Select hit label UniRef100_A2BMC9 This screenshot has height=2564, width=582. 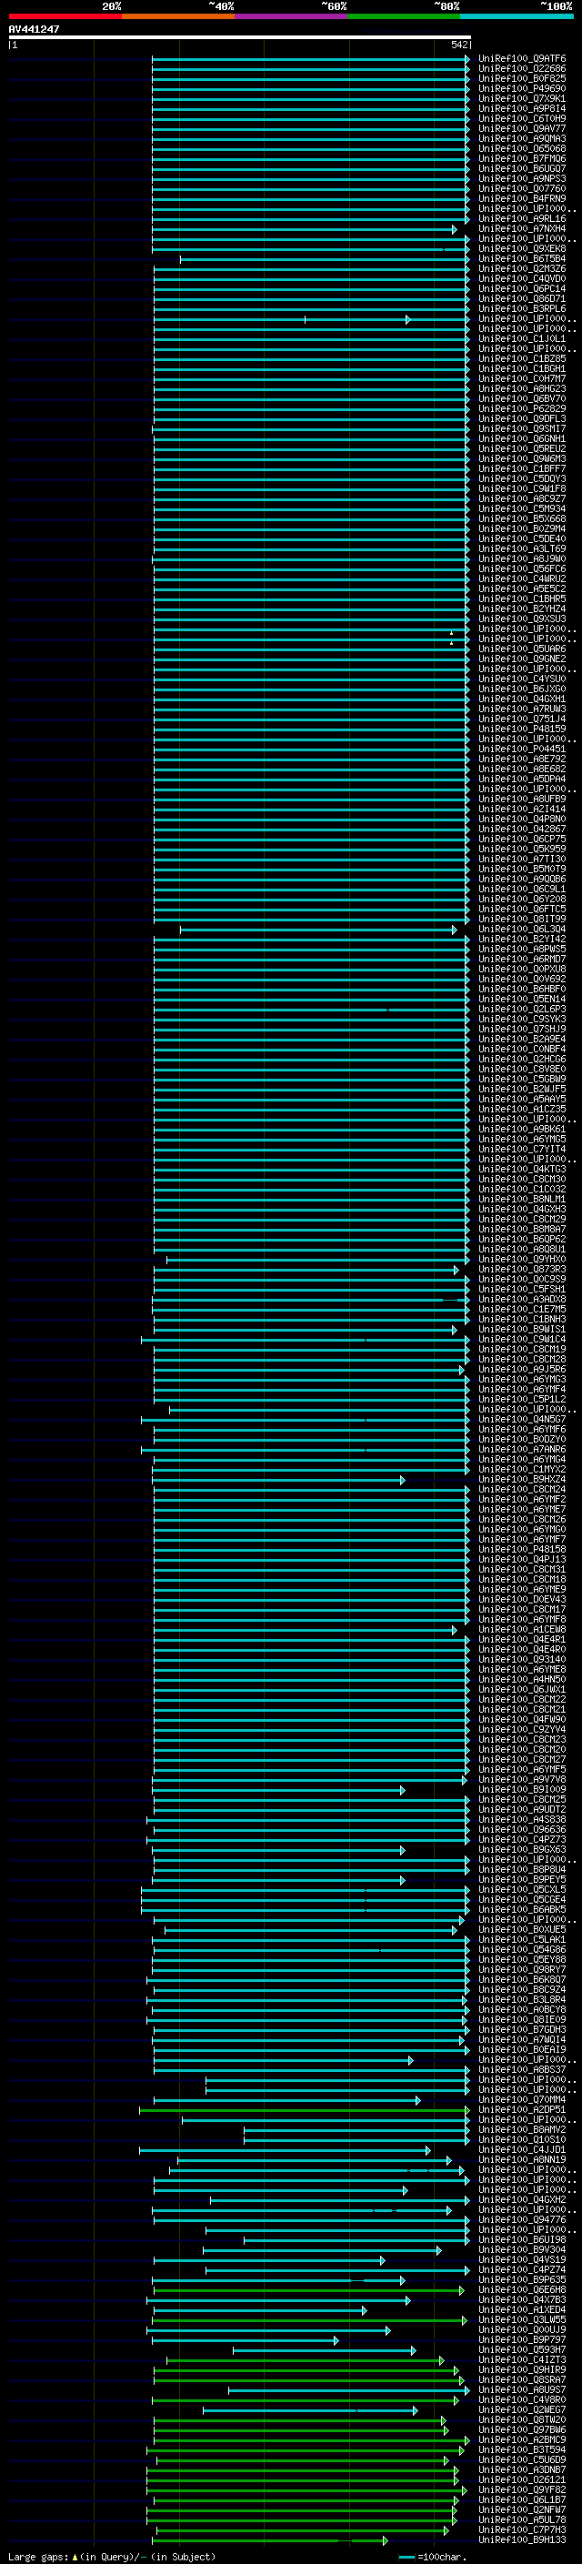pyautogui.click(x=522, y=2439)
